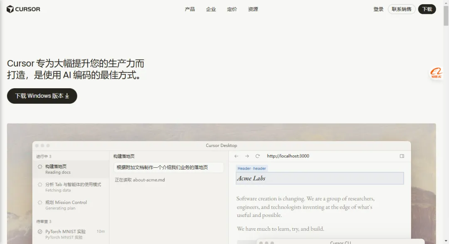Click the Header · header tag label
Image resolution: width=449 pixels, height=244 pixels.
click(x=252, y=169)
